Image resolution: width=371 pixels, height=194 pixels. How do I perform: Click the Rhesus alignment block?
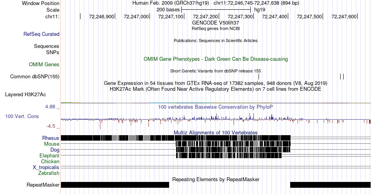pyautogui.click(x=176, y=138)
